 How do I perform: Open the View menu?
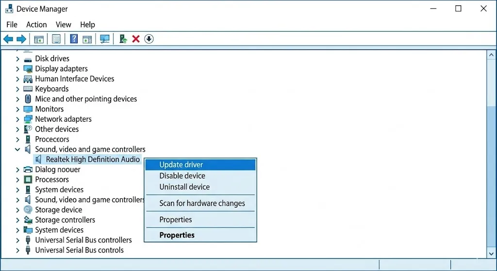click(x=64, y=25)
